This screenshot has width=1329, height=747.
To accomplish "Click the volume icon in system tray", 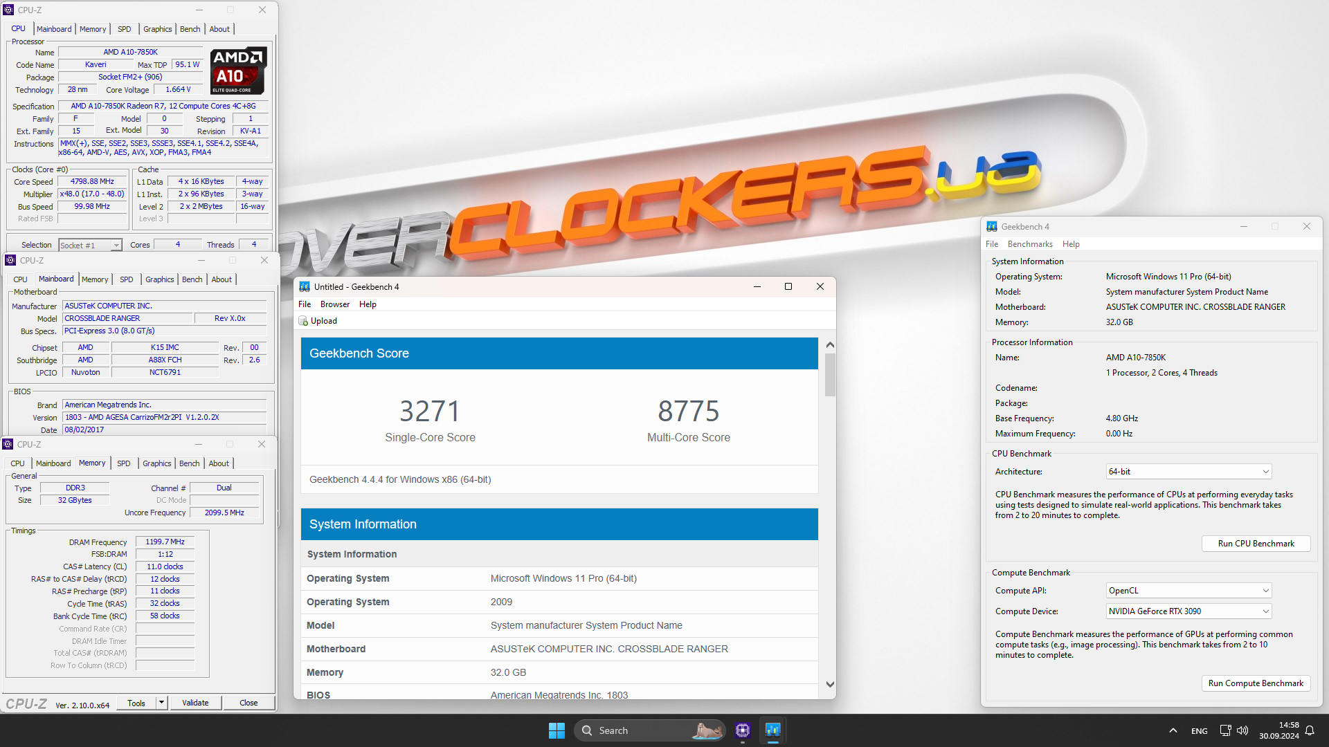I will (x=1242, y=730).
